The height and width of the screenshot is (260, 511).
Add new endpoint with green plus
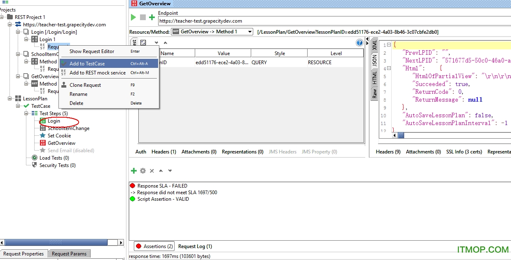[152, 17]
